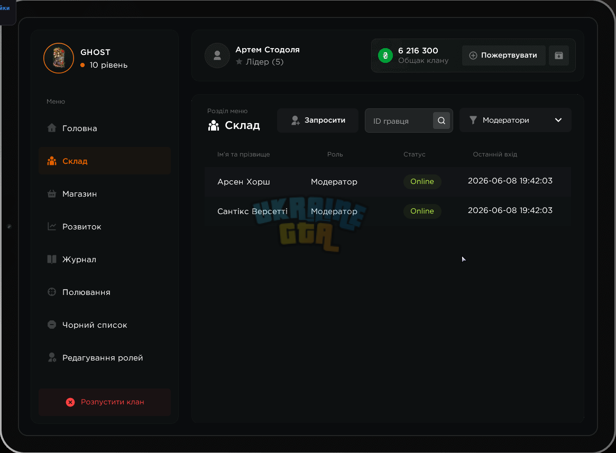Image resolution: width=616 pixels, height=453 pixels.
Task: Open the GHOST clan avatar
Action: click(x=59, y=58)
